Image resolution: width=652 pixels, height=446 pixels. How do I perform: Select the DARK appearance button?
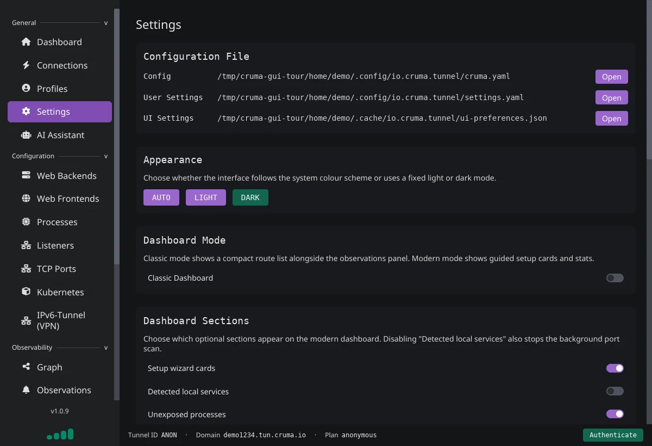click(250, 197)
